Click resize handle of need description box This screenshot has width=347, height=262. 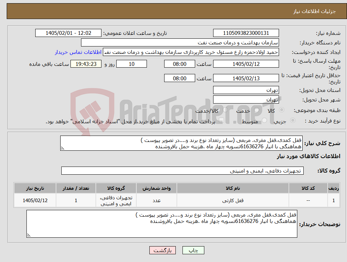(62, 149)
